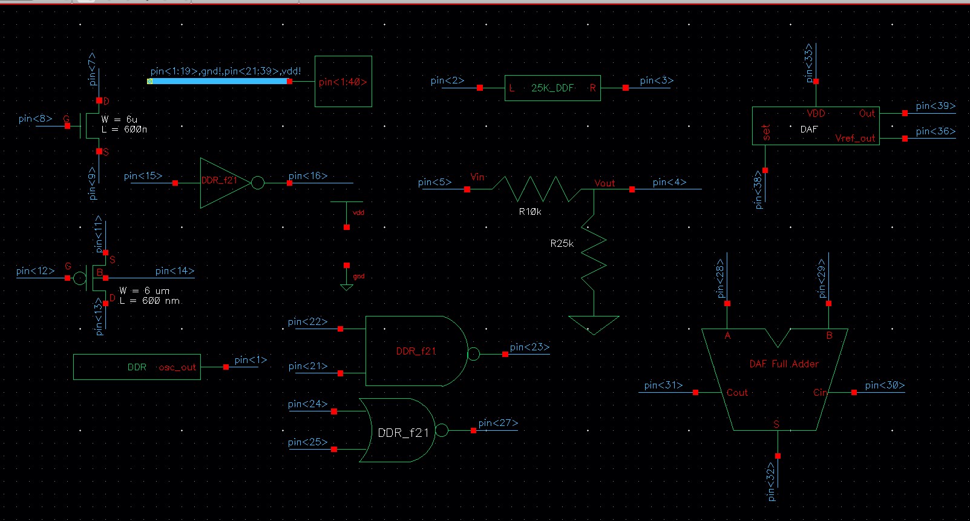The height and width of the screenshot is (521, 970).
Task: Select the pin<12> gate label
Action: coord(35,271)
